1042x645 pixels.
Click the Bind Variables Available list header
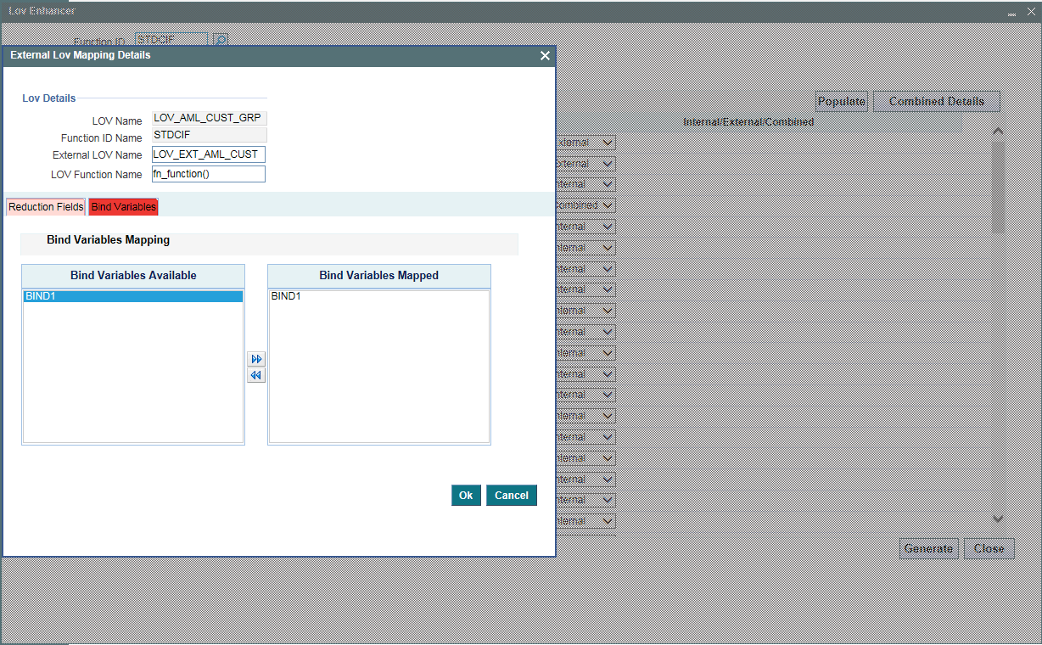click(133, 276)
